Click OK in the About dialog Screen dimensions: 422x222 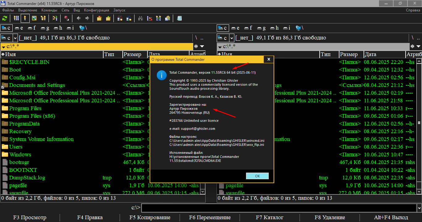pos(257,176)
